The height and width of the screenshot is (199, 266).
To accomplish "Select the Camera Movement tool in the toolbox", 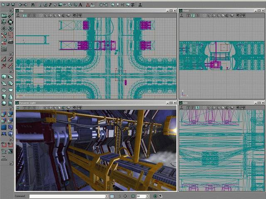I will click(x=4, y=15).
